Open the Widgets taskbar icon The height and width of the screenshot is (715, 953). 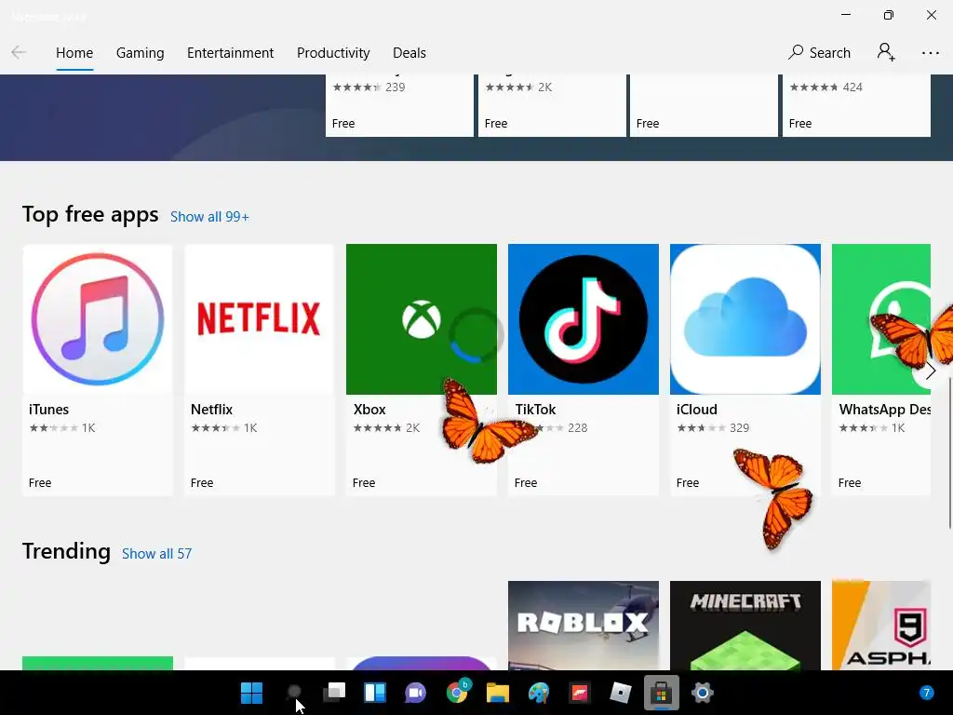point(375,693)
